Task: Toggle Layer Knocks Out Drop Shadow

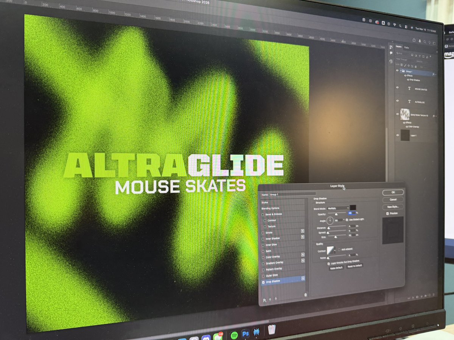Action: coord(328,264)
